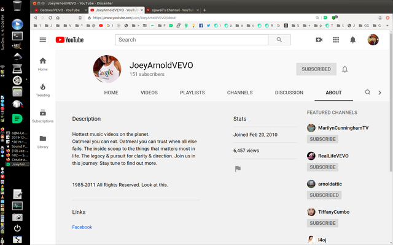The image size is (393, 245).
Task: Open the PLAYLISTS channel tab
Action: (x=192, y=92)
